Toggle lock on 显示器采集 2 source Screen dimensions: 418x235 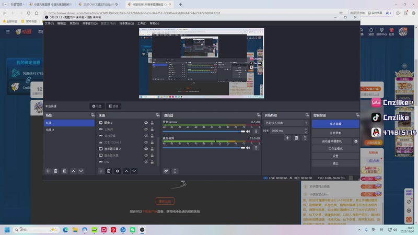point(152,149)
